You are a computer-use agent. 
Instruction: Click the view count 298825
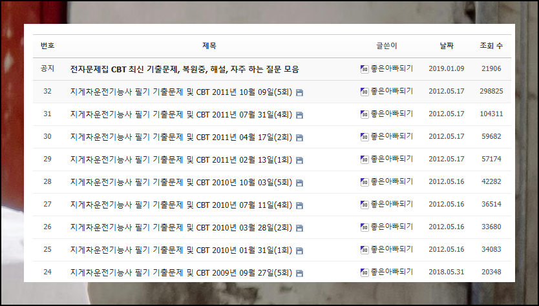(x=491, y=92)
